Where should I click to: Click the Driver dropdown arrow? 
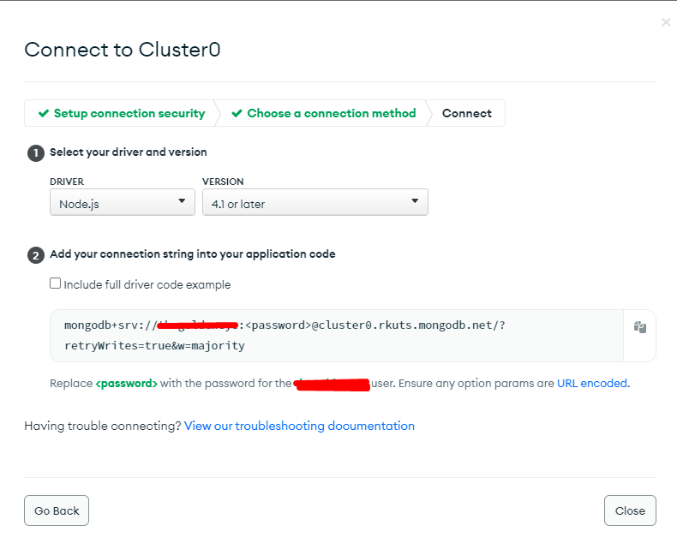[182, 200]
